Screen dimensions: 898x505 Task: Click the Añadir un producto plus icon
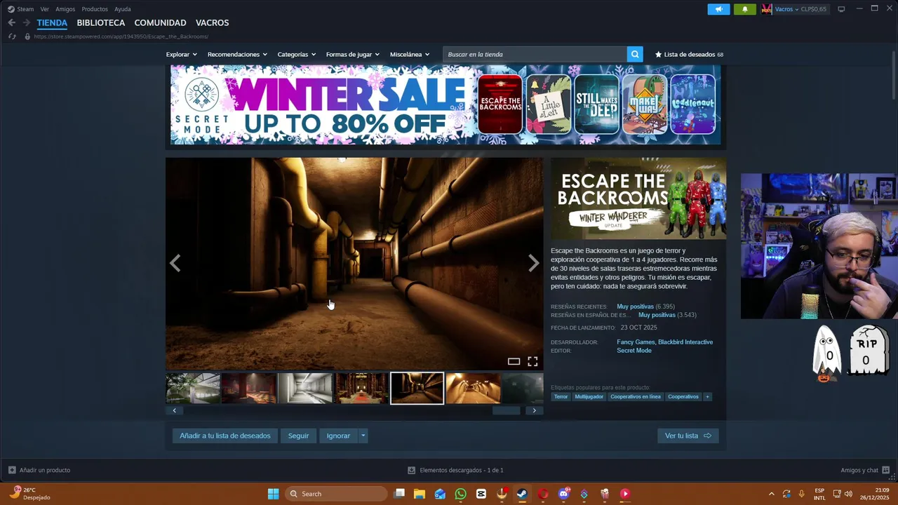12,470
